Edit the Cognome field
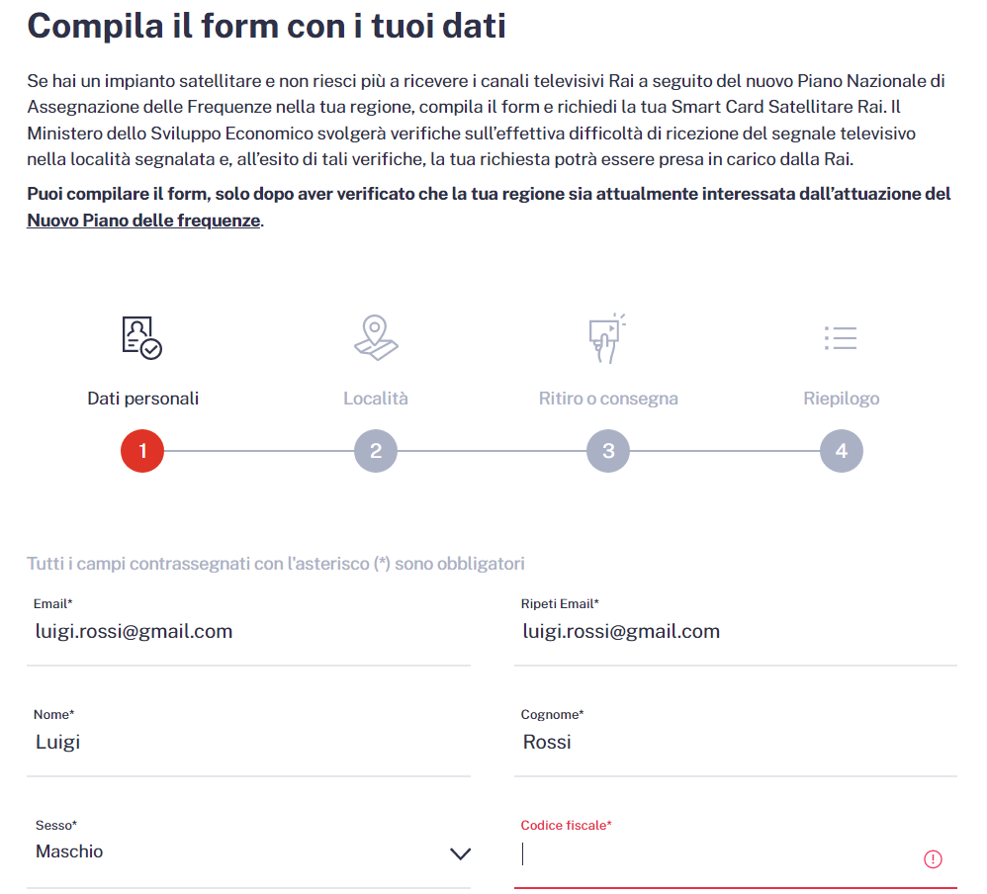 coord(735,743)
